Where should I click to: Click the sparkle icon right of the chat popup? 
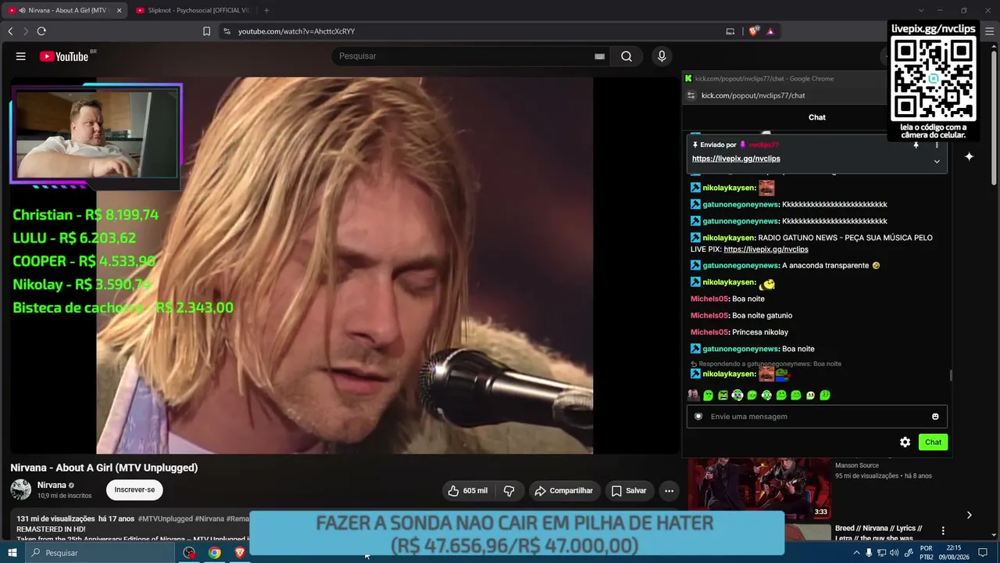969,156
